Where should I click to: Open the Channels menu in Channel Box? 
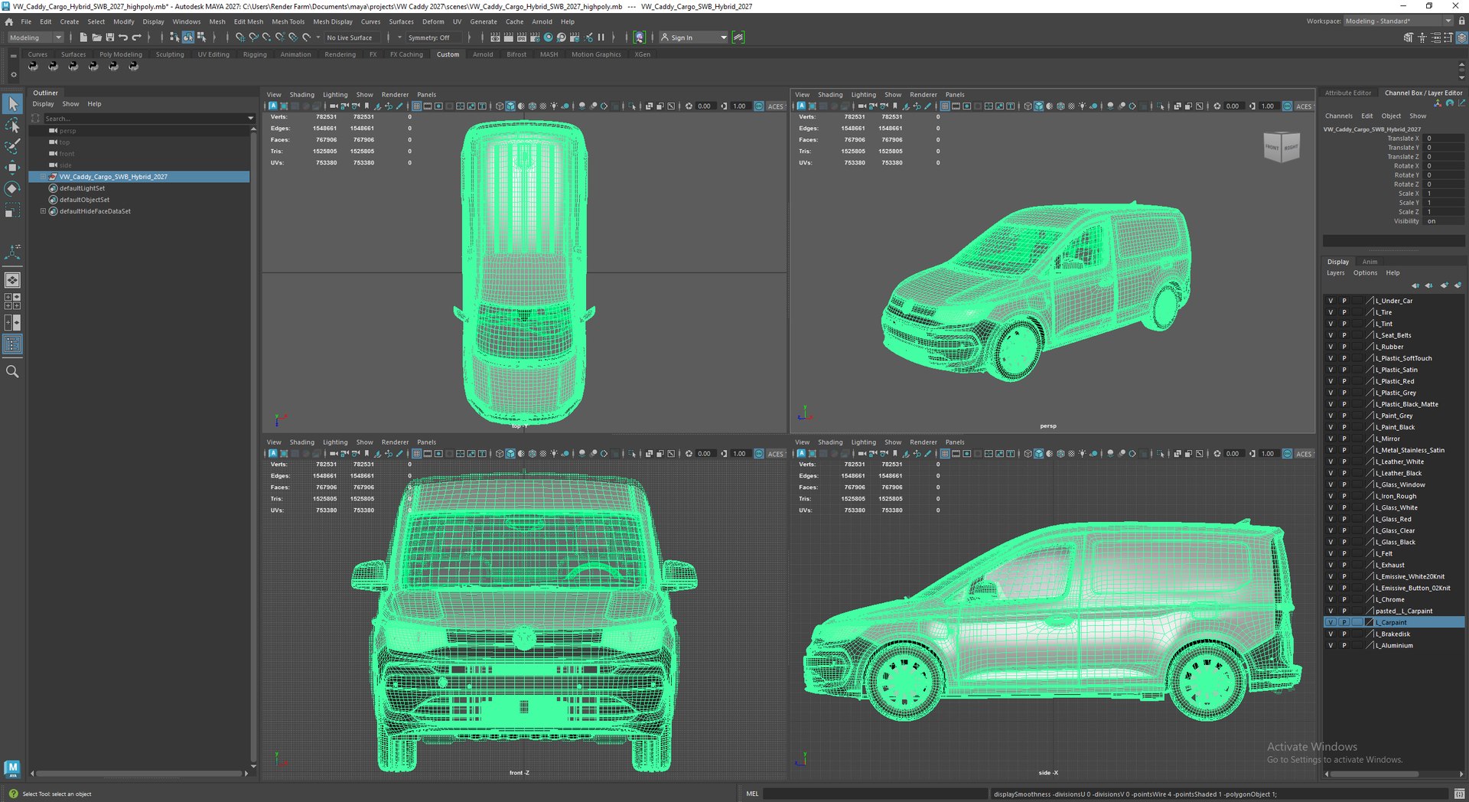[x=1339, y=116]
